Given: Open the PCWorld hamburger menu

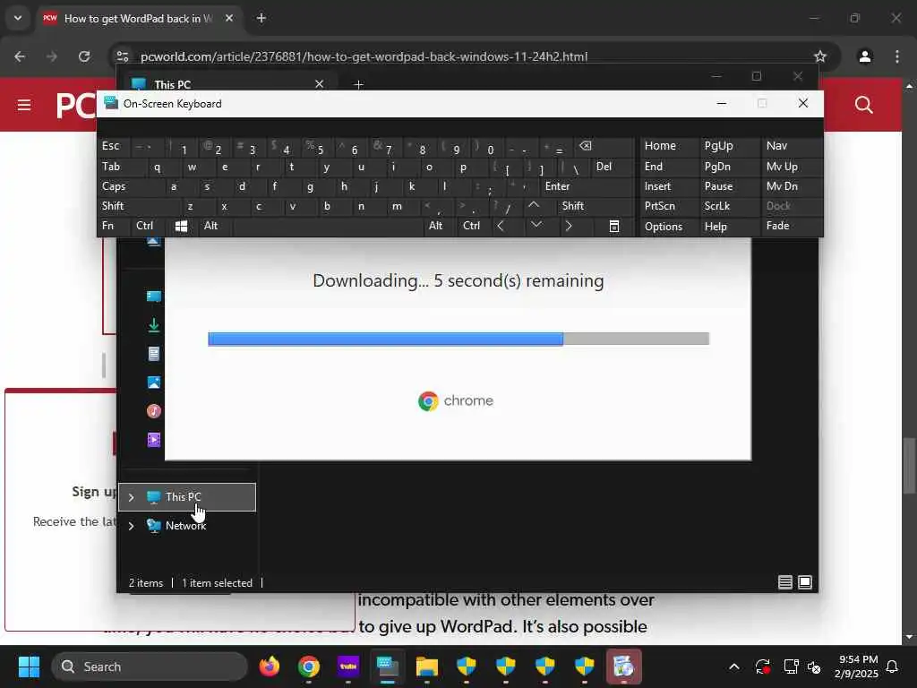Looking at the screenshot, I should (x=24, y=105).
